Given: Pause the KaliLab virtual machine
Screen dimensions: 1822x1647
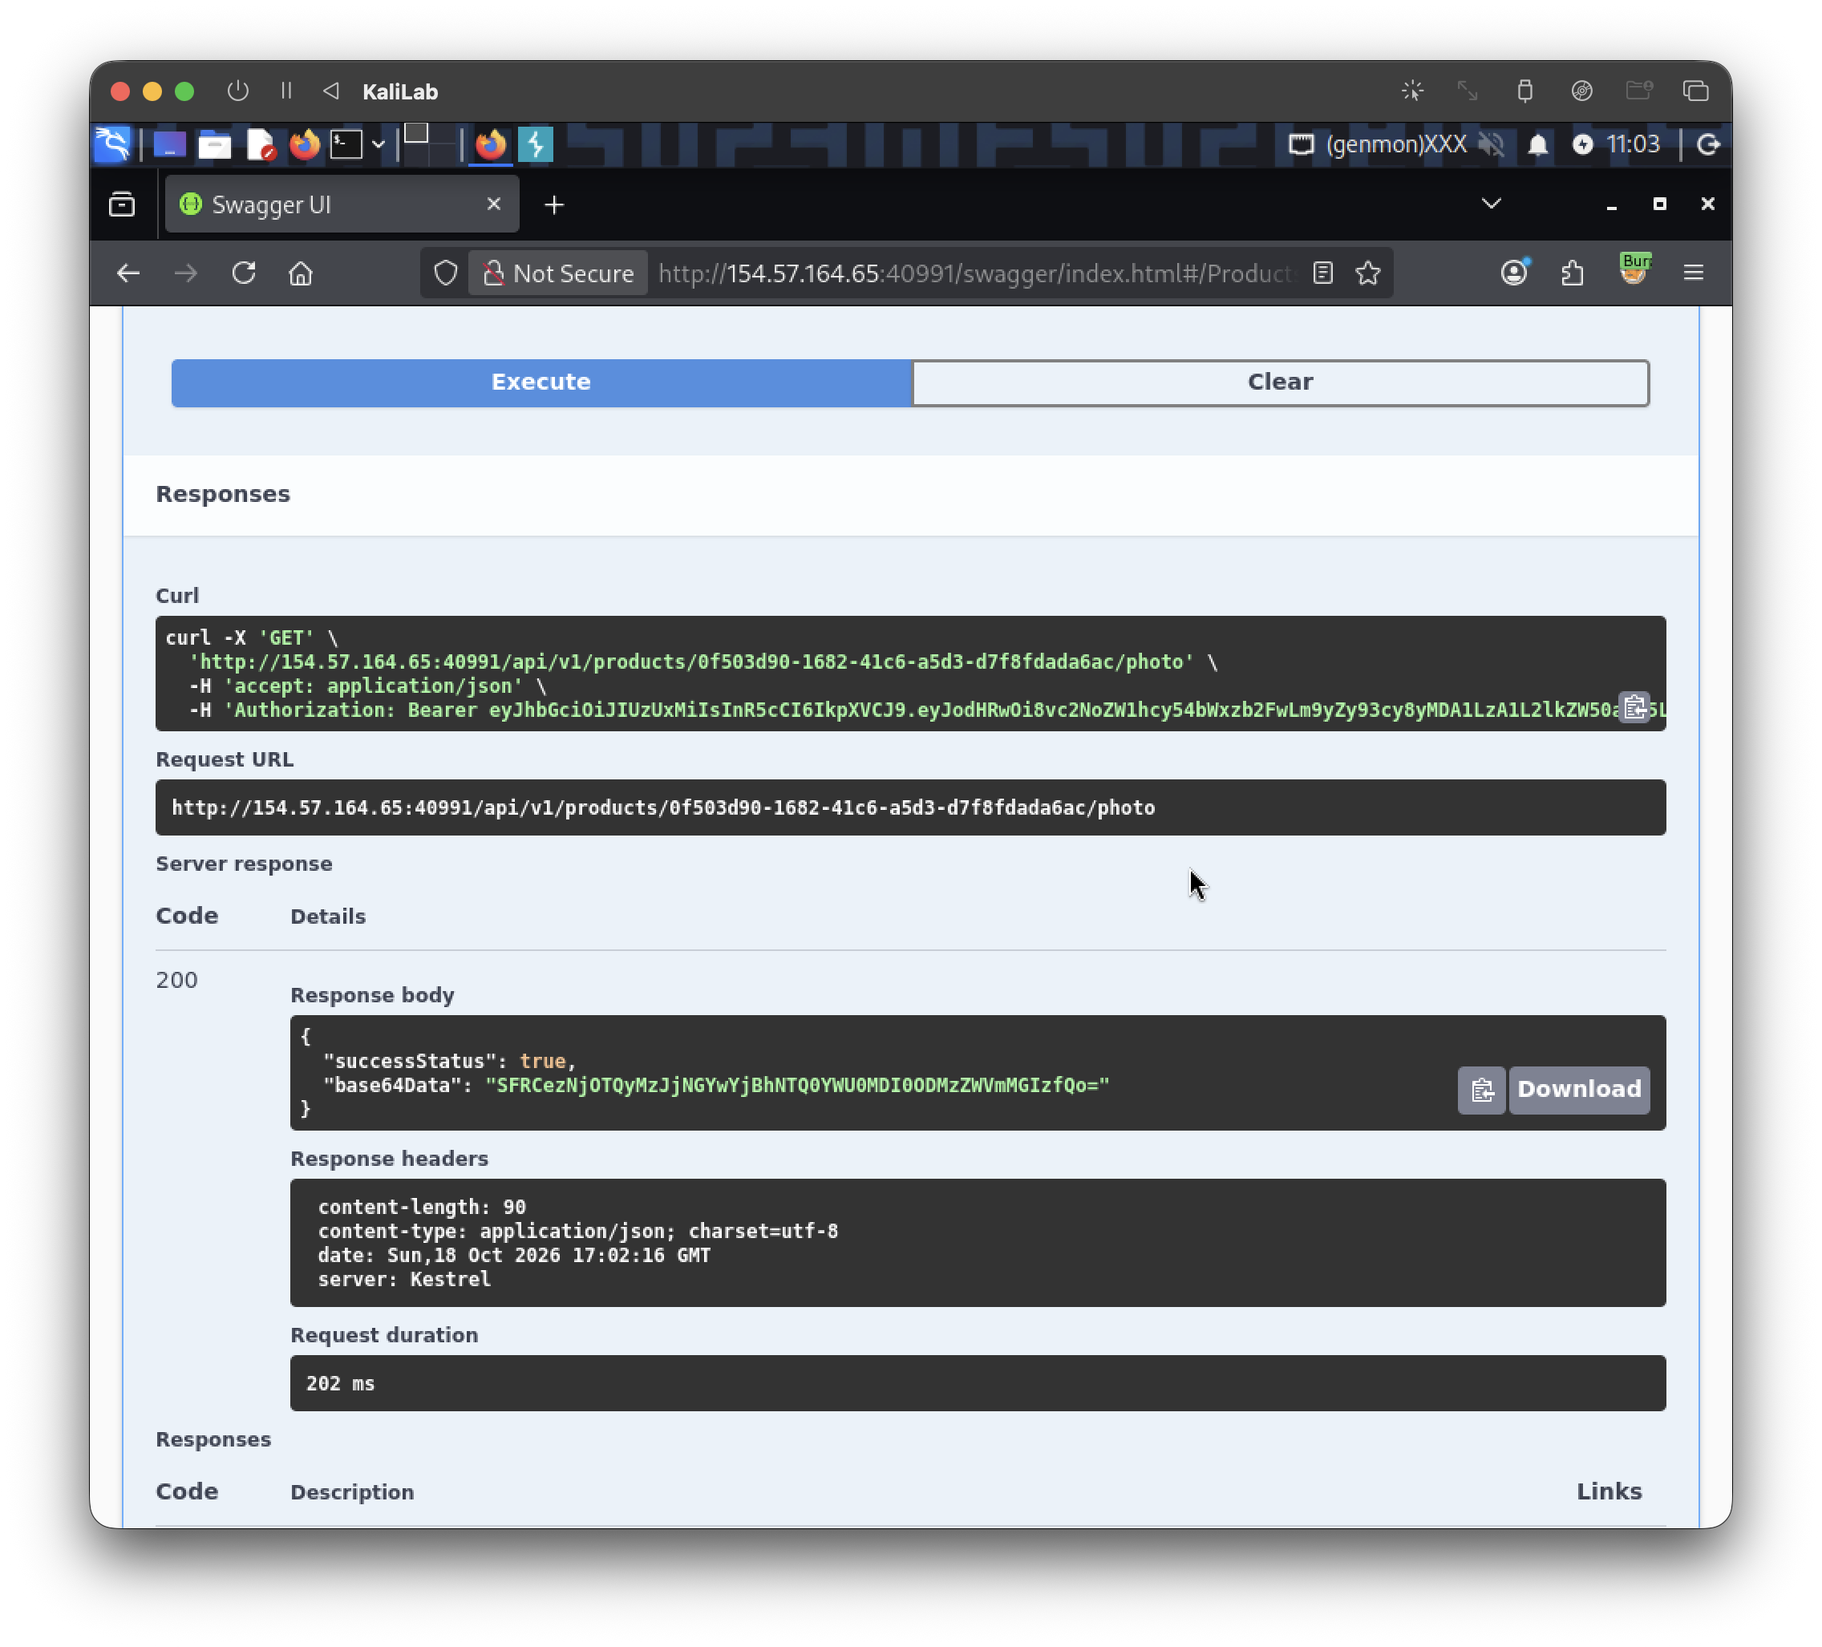Looking at the screenshot, I should tap(286, 91).
